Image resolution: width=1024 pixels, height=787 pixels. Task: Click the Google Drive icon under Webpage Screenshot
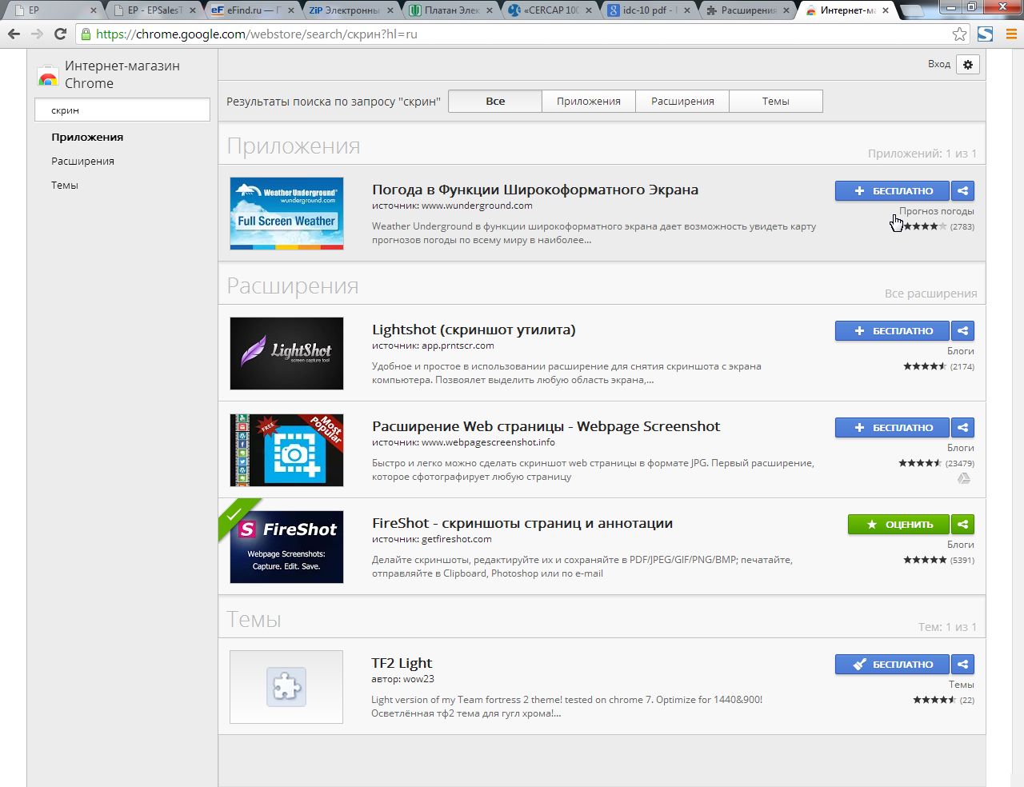964,478
